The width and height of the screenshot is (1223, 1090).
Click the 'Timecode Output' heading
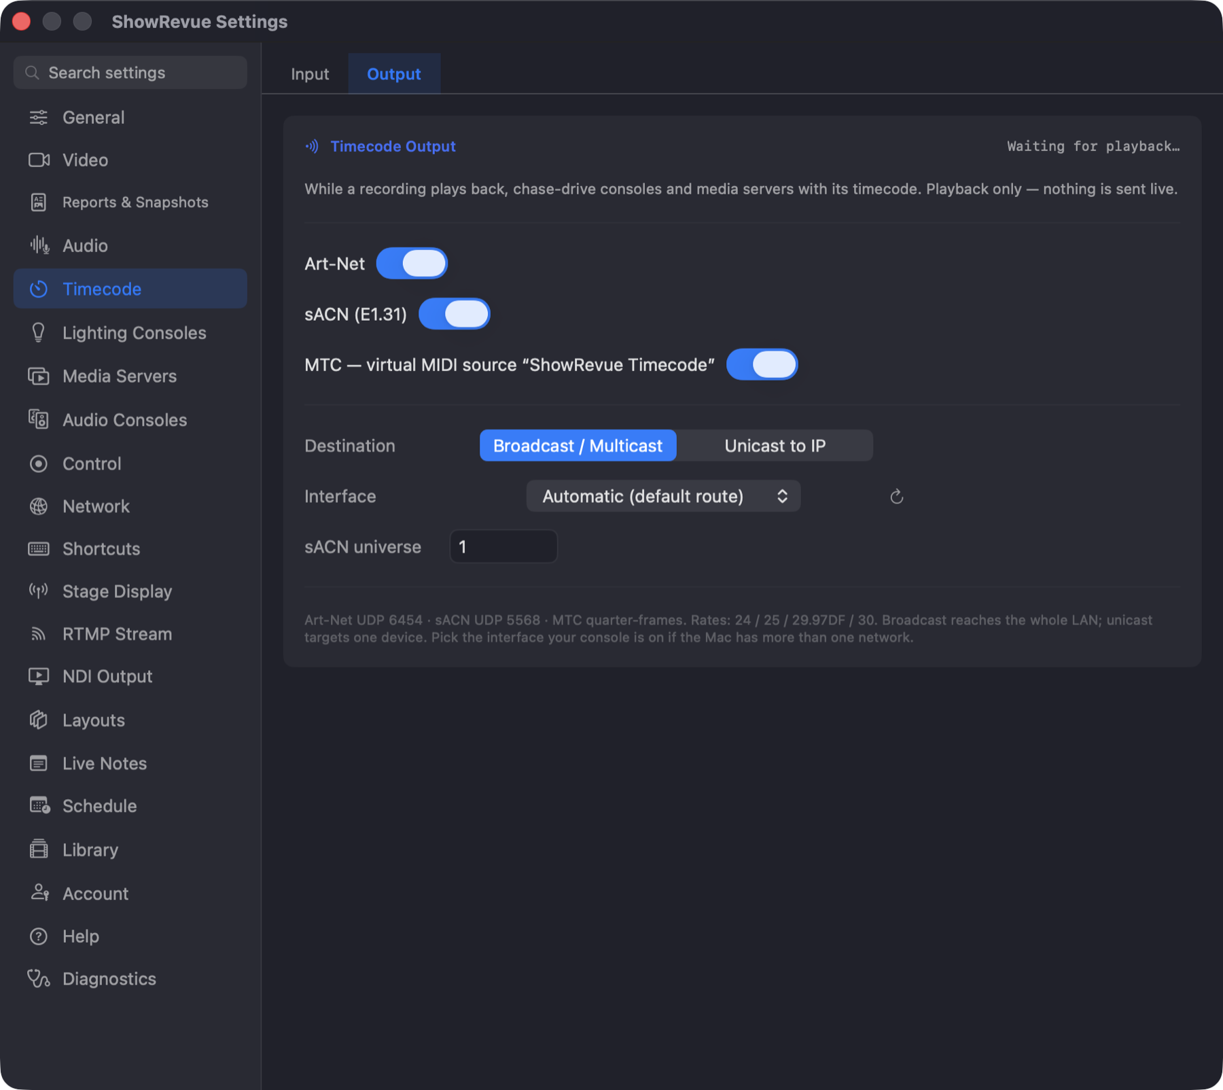tap(393, 146)
